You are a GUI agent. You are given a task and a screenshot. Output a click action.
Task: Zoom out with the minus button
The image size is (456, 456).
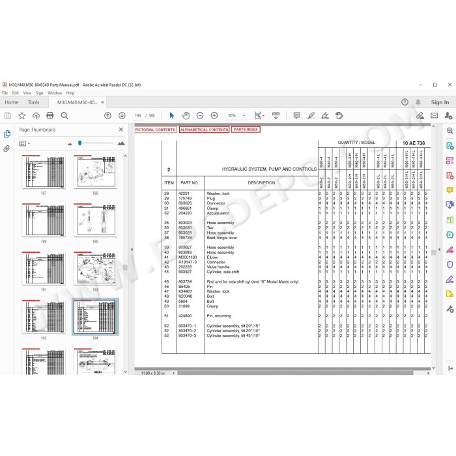pos(200,116)
